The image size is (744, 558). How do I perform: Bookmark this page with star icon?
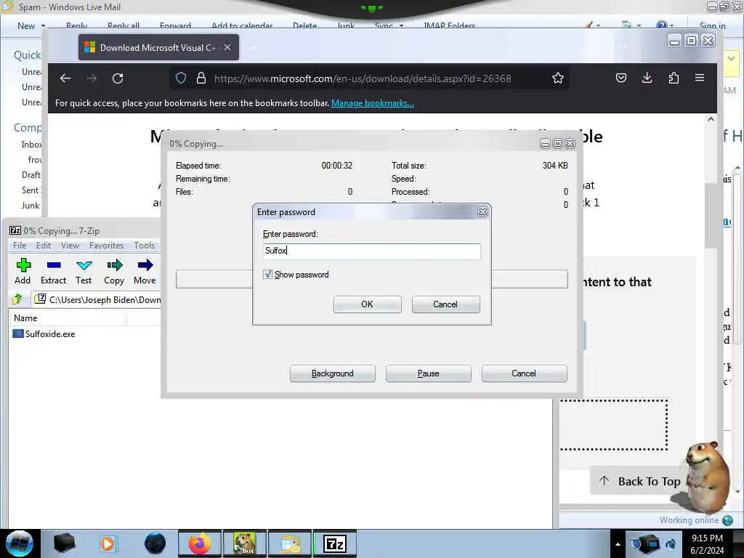pyautogui.click(x=558, y=78)
